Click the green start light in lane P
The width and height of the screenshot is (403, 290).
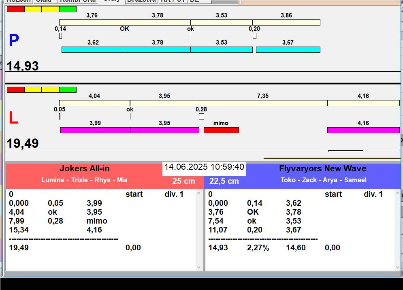pyautogui.click(x=68, y=9)
